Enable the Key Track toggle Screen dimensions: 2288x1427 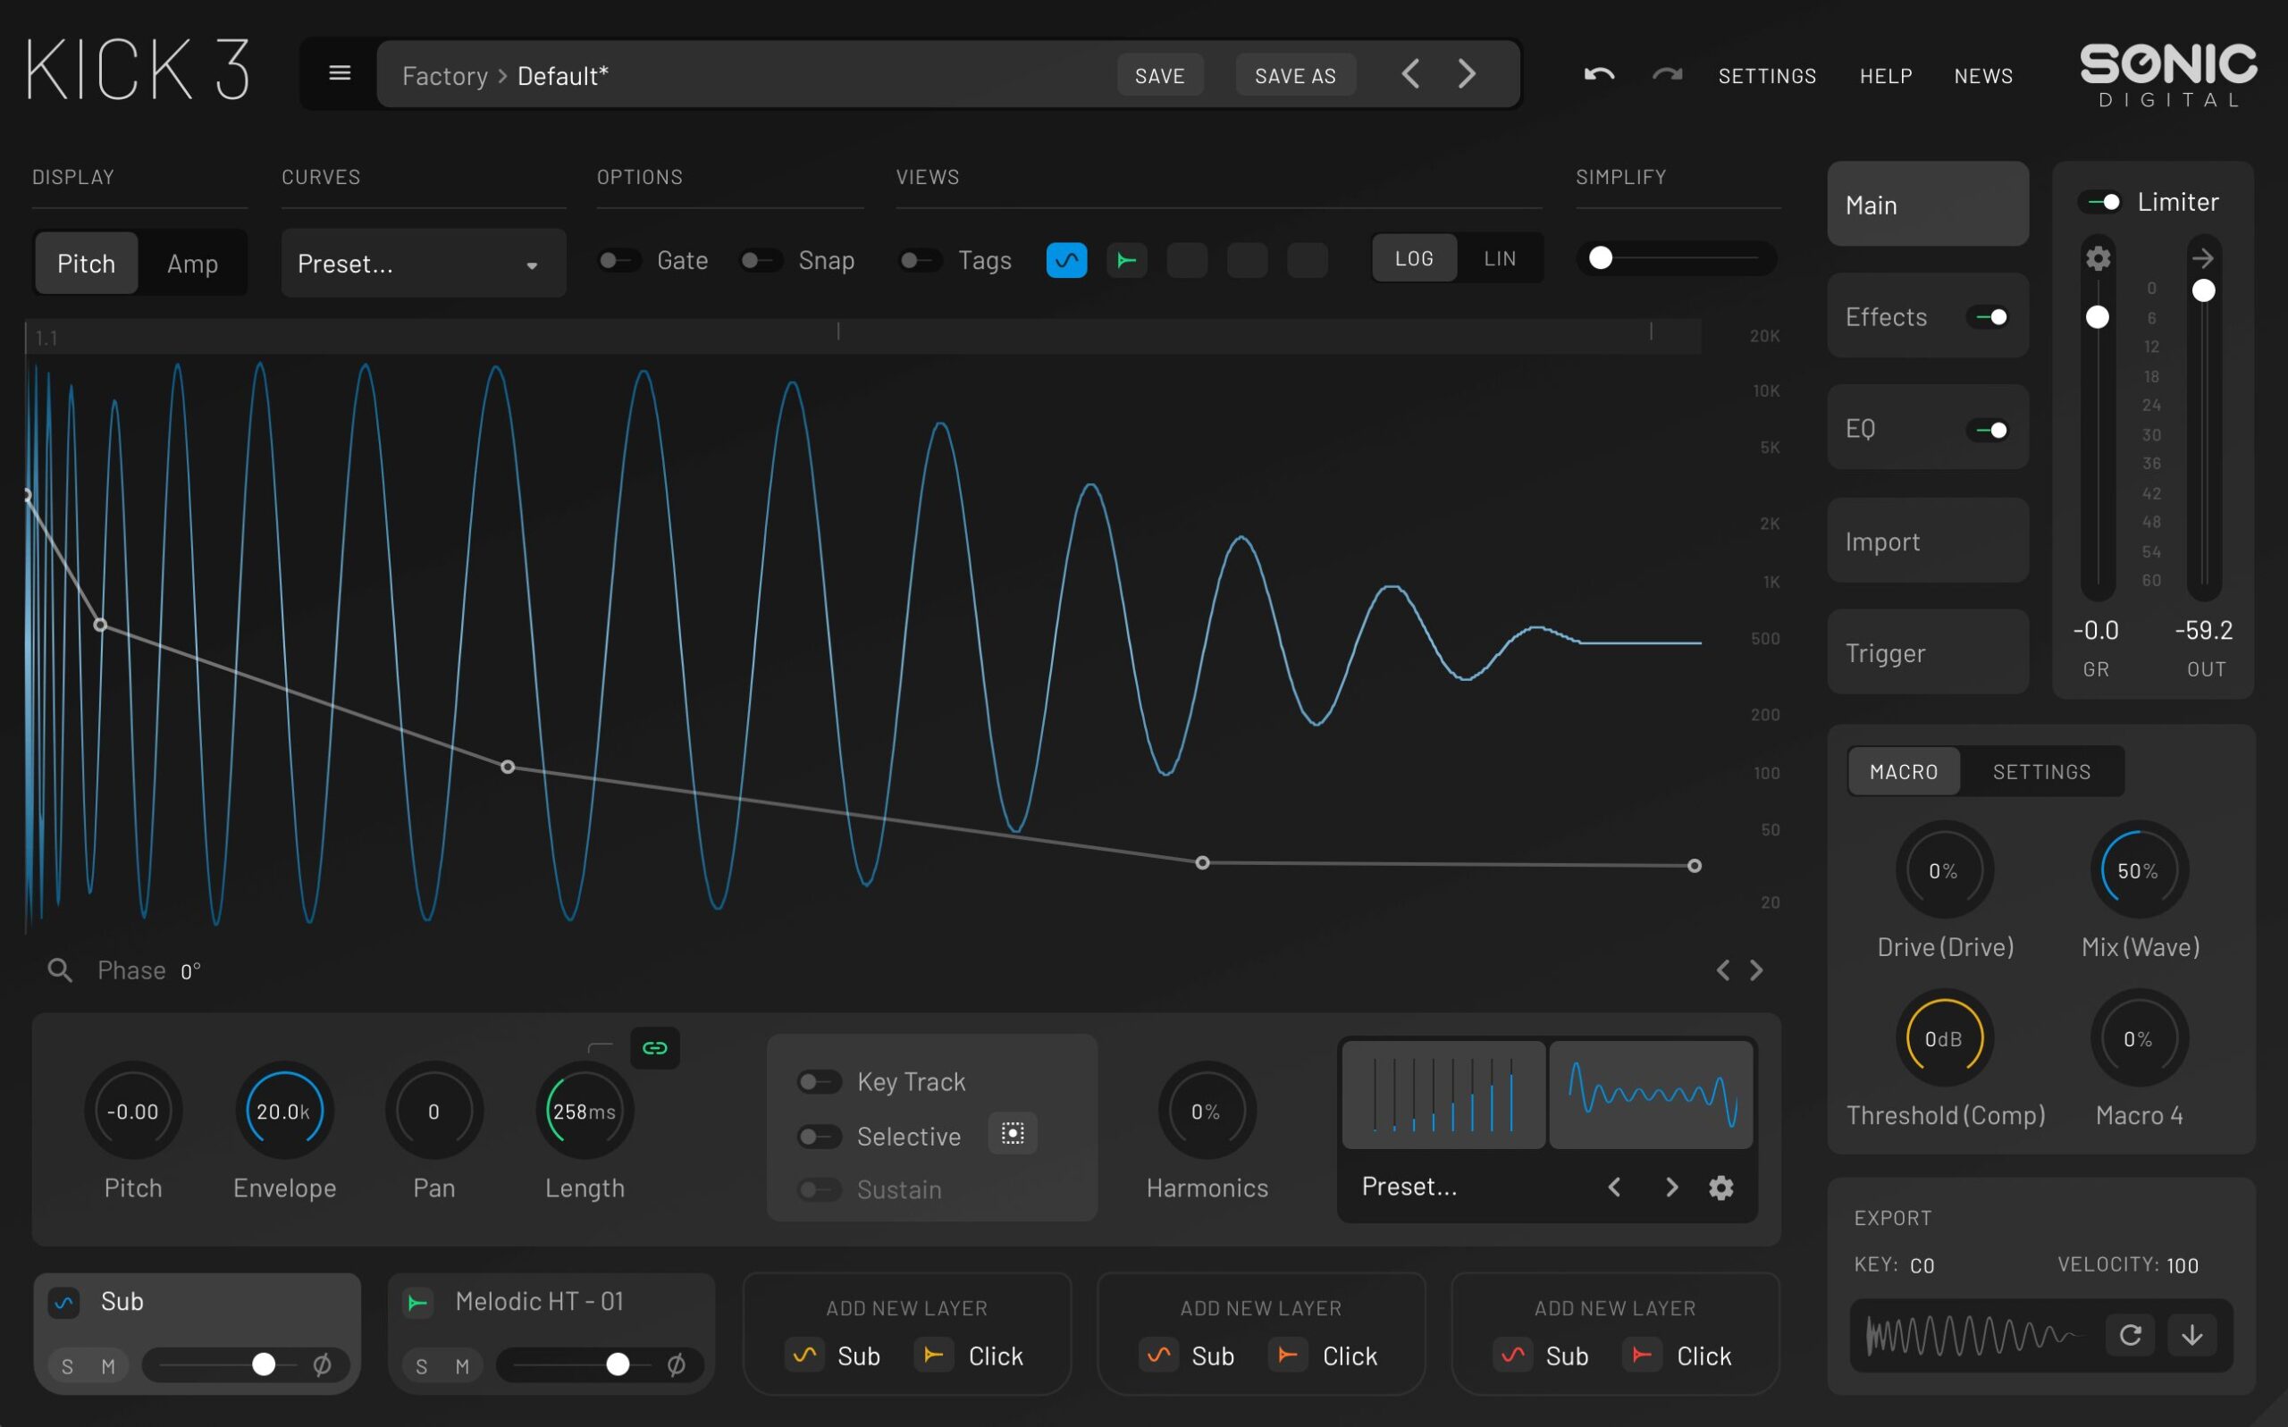[x=820, y=1081]
